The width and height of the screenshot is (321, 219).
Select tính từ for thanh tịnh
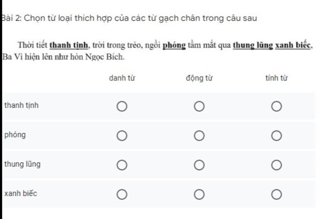pyautogui.click(x=276, y=106)
